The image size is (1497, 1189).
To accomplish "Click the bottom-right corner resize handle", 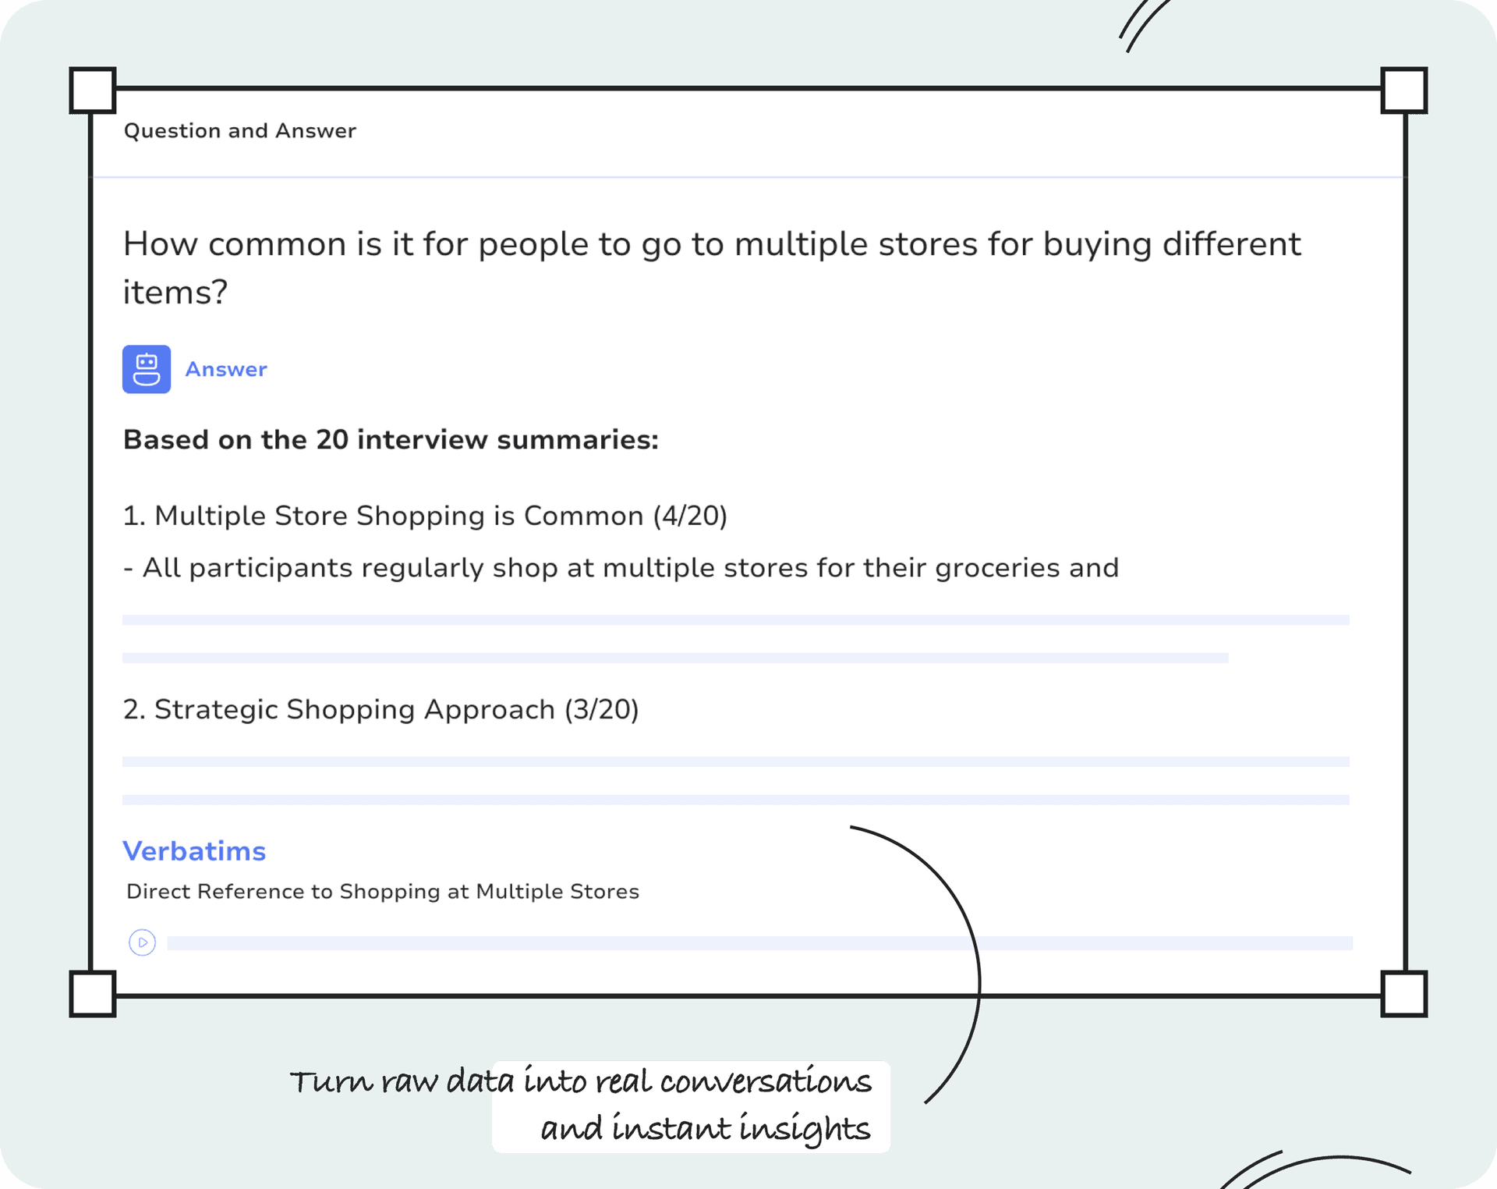I will [x=1403, y=993].
